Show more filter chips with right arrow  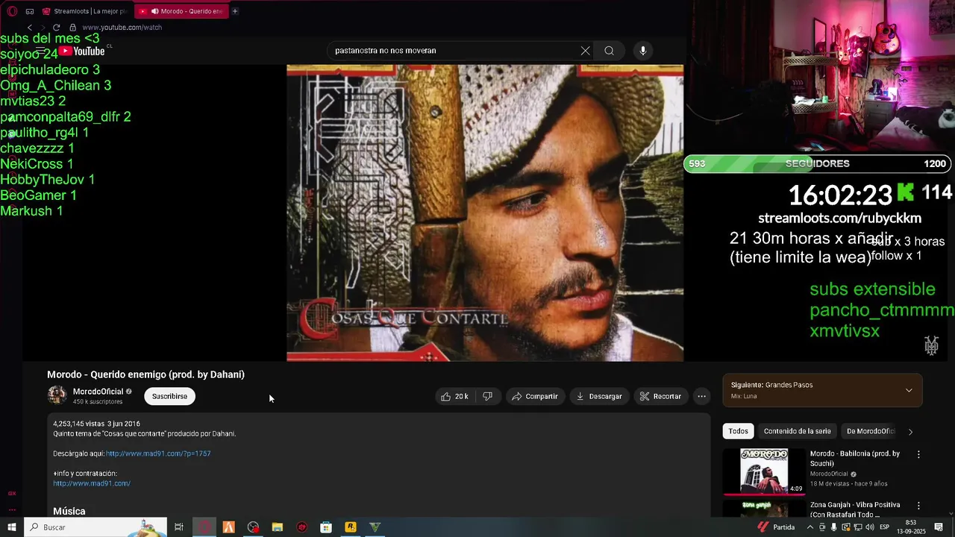point(910,431)
